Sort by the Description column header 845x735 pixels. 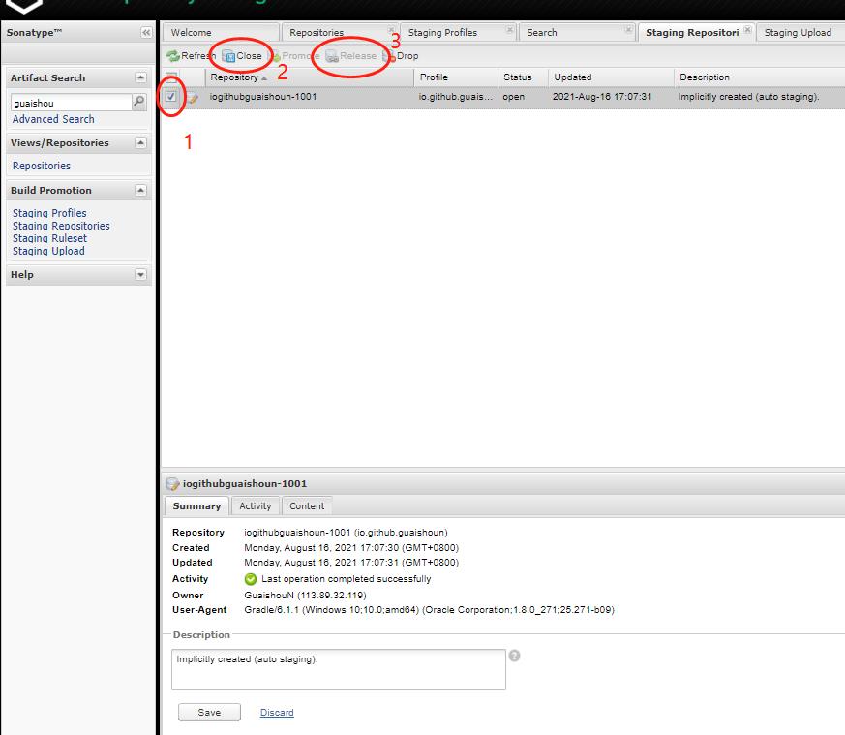point(760,77)
